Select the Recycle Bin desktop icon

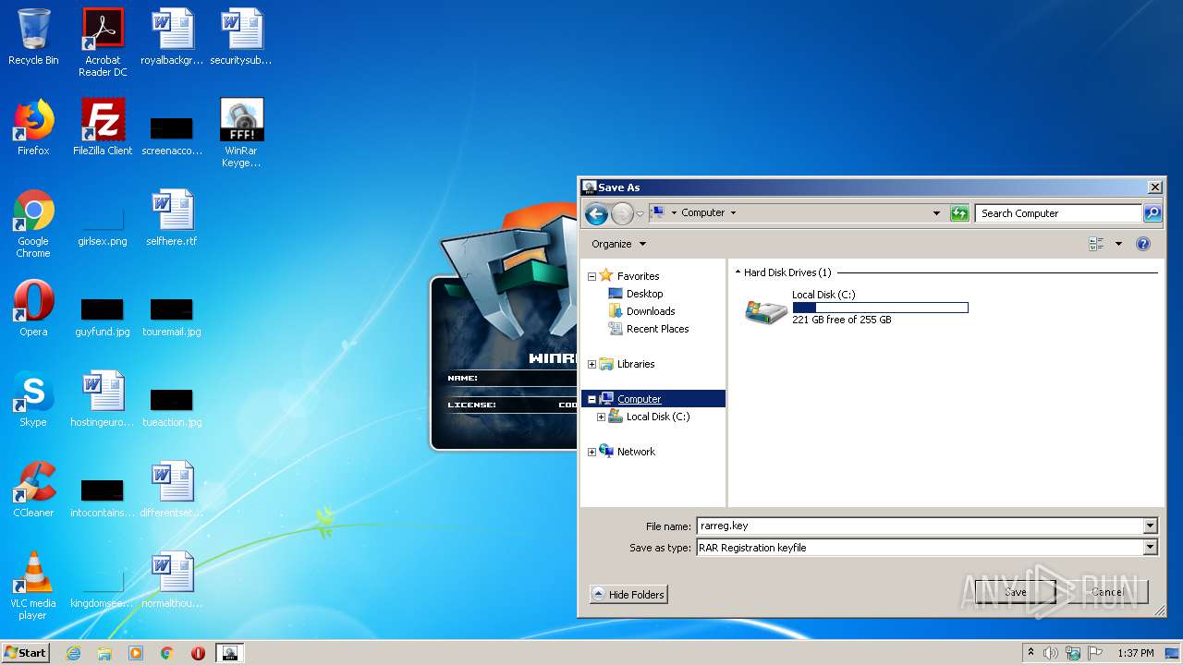click(33, 38)
